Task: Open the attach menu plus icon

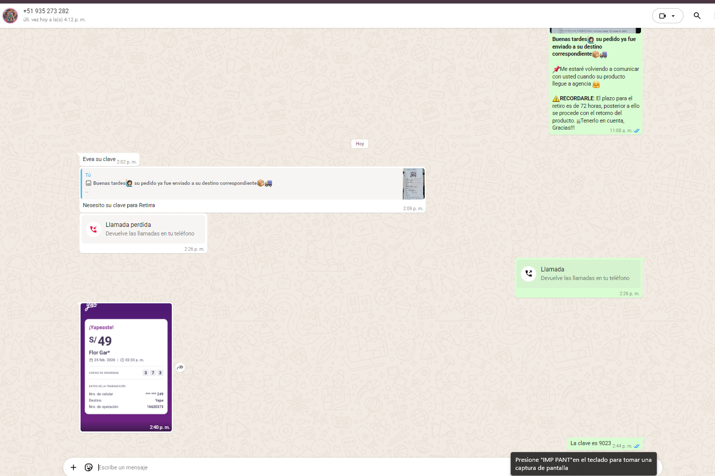Action: coord(73,467)
